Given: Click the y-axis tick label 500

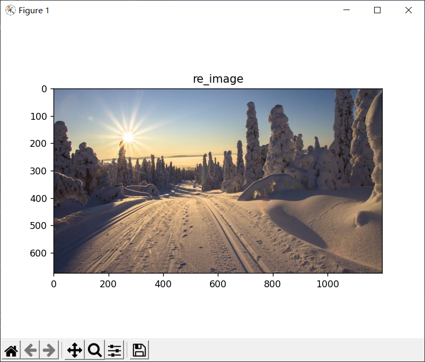Looking at the screenshot, I should [39, 226].
